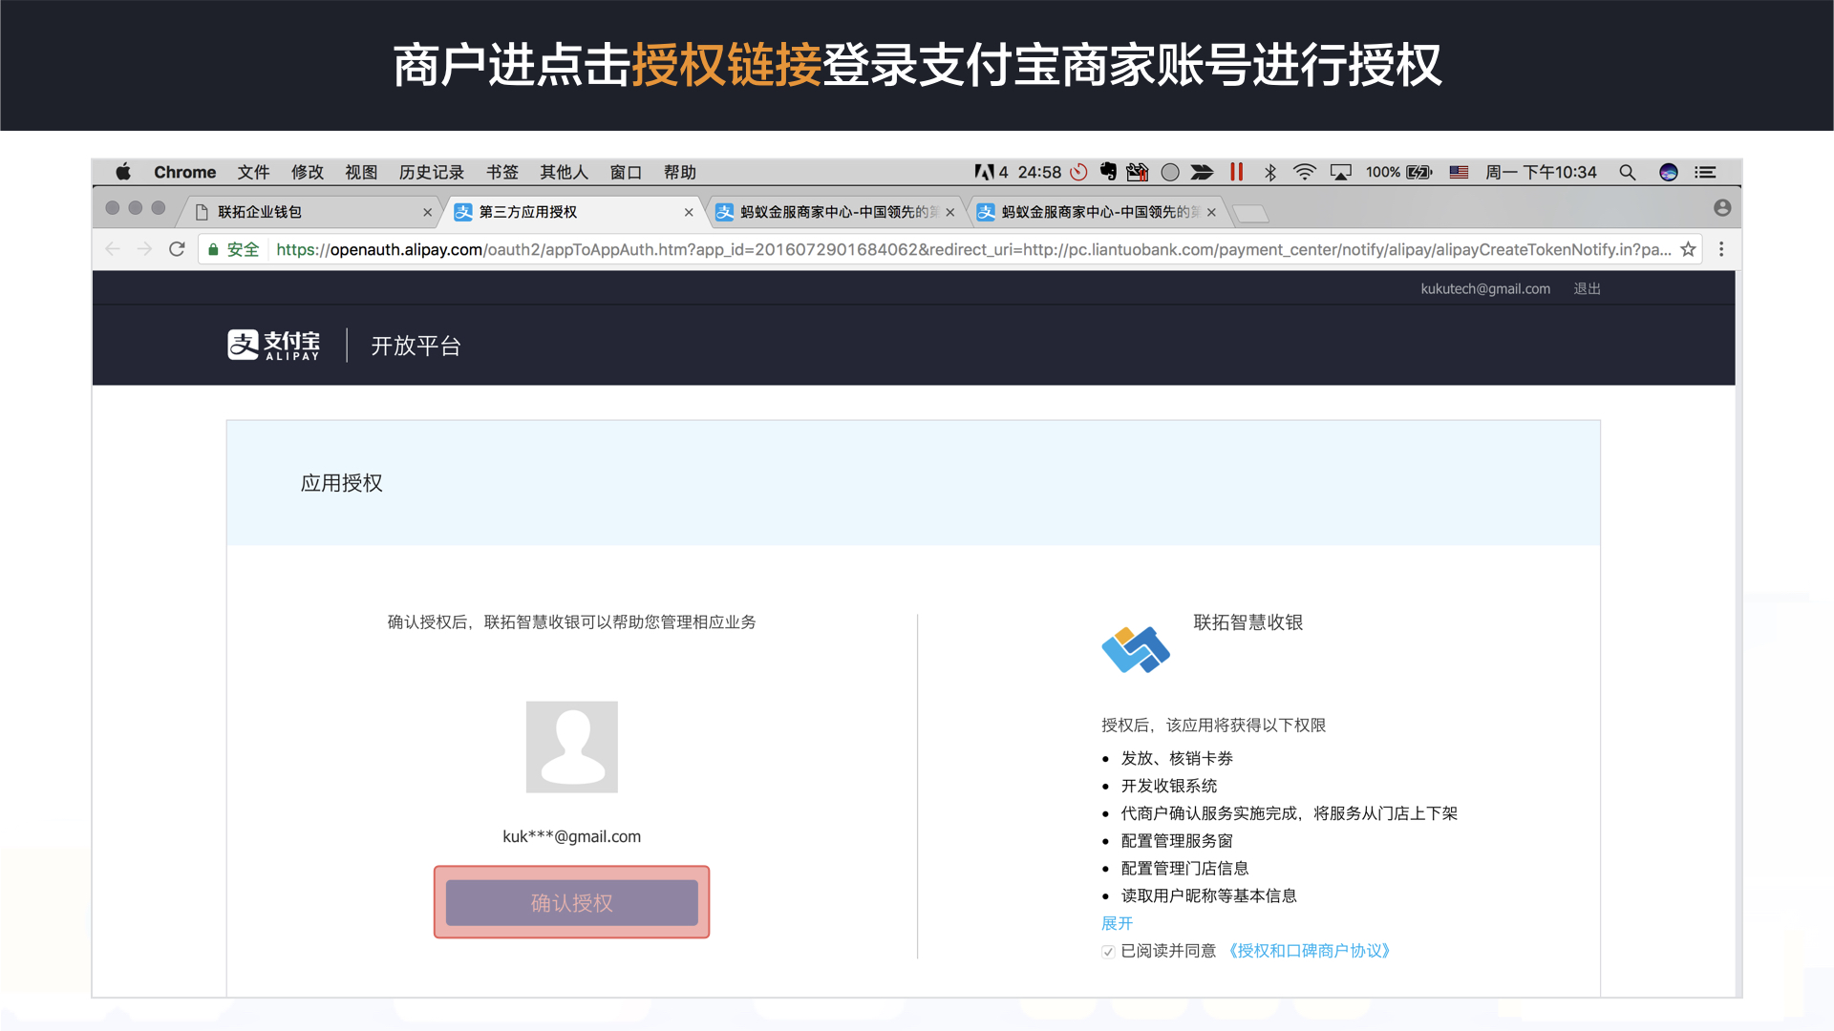
Task: Open Evernote elephant menu bar icon
Action: [x=1108, y=172]
